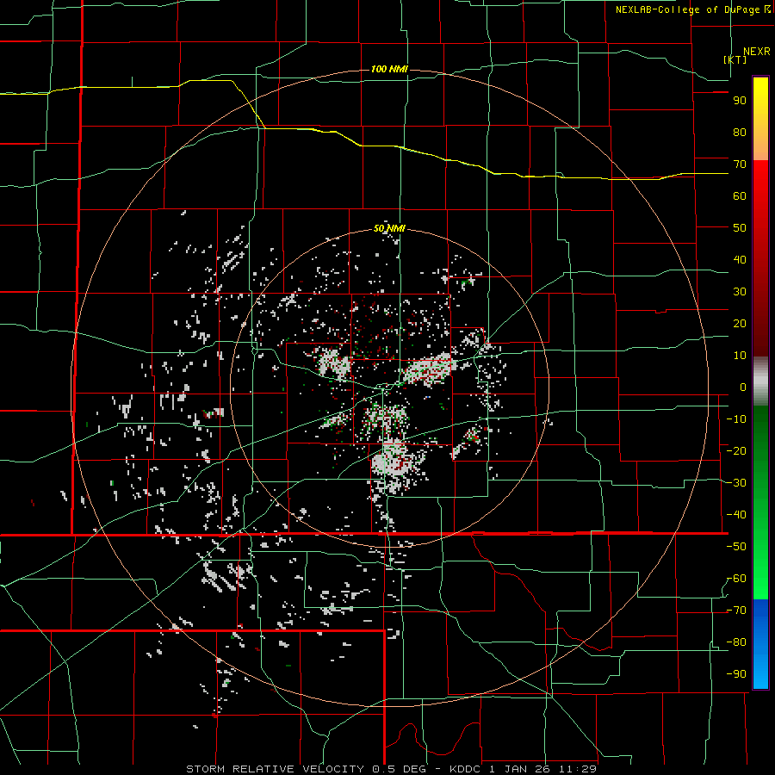775x775 pixels.
Task: Click the -70 value on velocity scale
Action: pos(736,611)
